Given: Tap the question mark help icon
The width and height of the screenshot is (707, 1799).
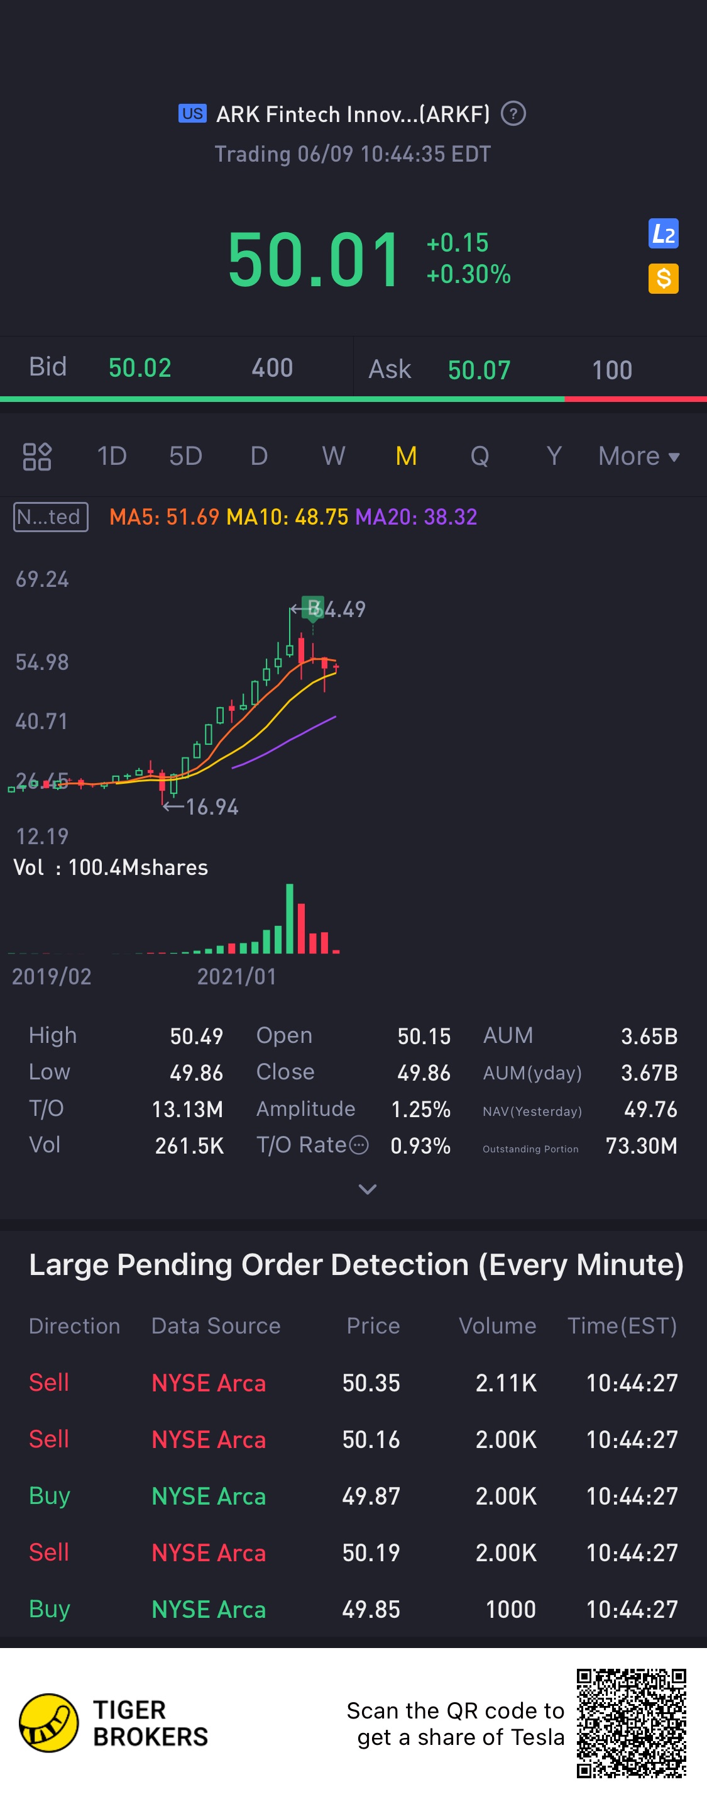Looking at the screenshot, I should (513, 113).
